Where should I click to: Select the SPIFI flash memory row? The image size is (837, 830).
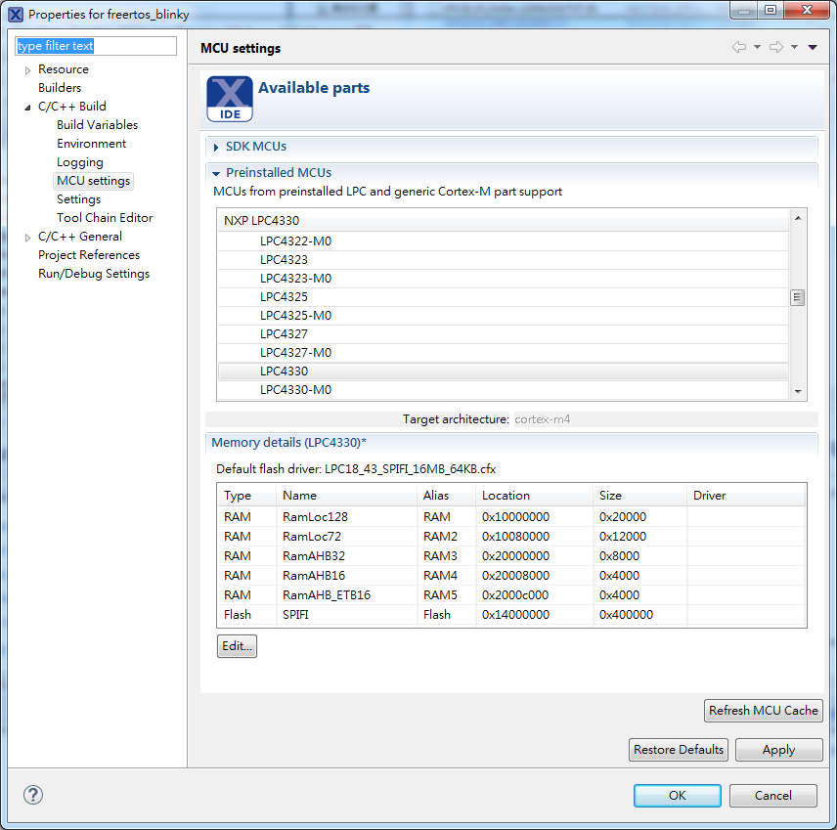coord(511,615)
